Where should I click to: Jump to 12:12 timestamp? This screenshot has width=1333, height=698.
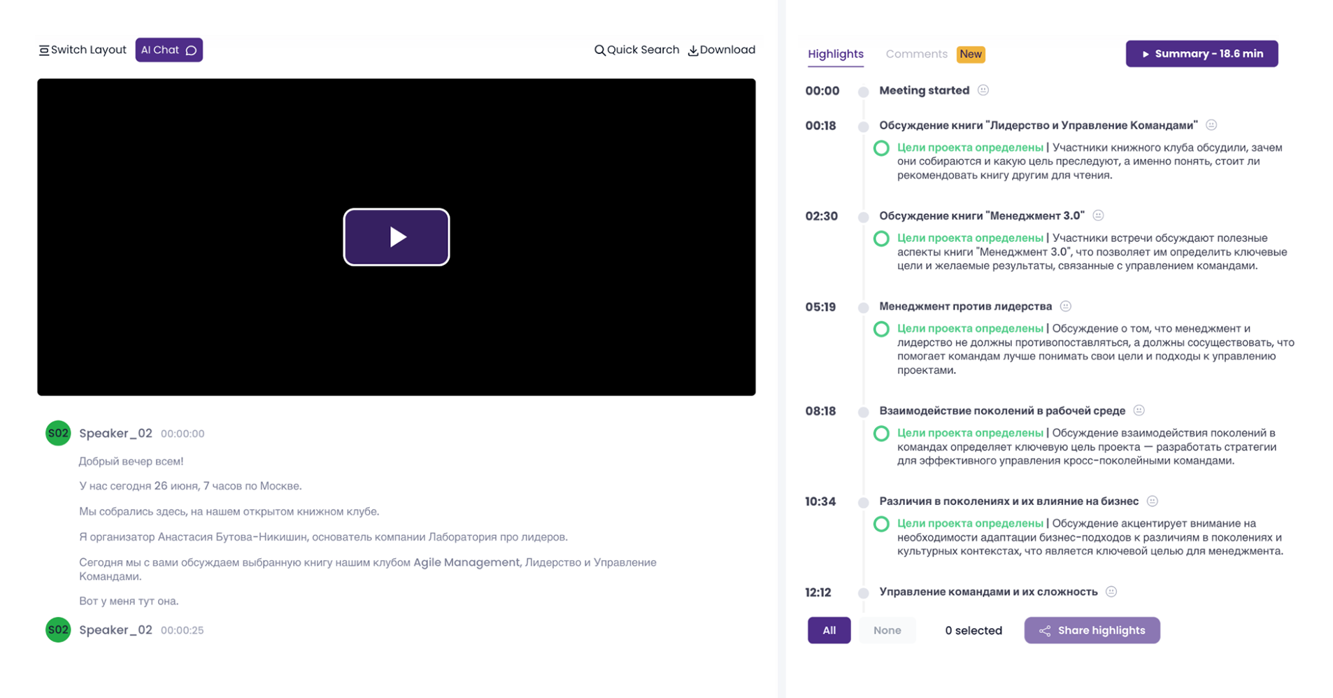tap(818, 592)
